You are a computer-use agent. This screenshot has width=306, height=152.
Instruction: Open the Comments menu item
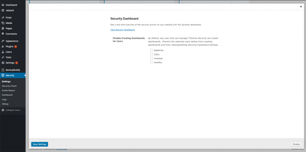pyautogui.click(x=13, y=34)
